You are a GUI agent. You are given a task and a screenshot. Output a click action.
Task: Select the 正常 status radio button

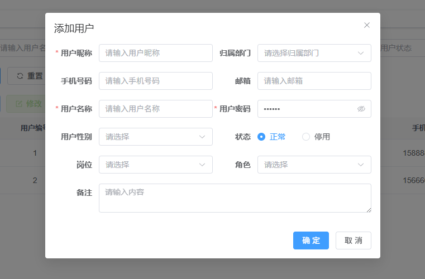point(271,137)
